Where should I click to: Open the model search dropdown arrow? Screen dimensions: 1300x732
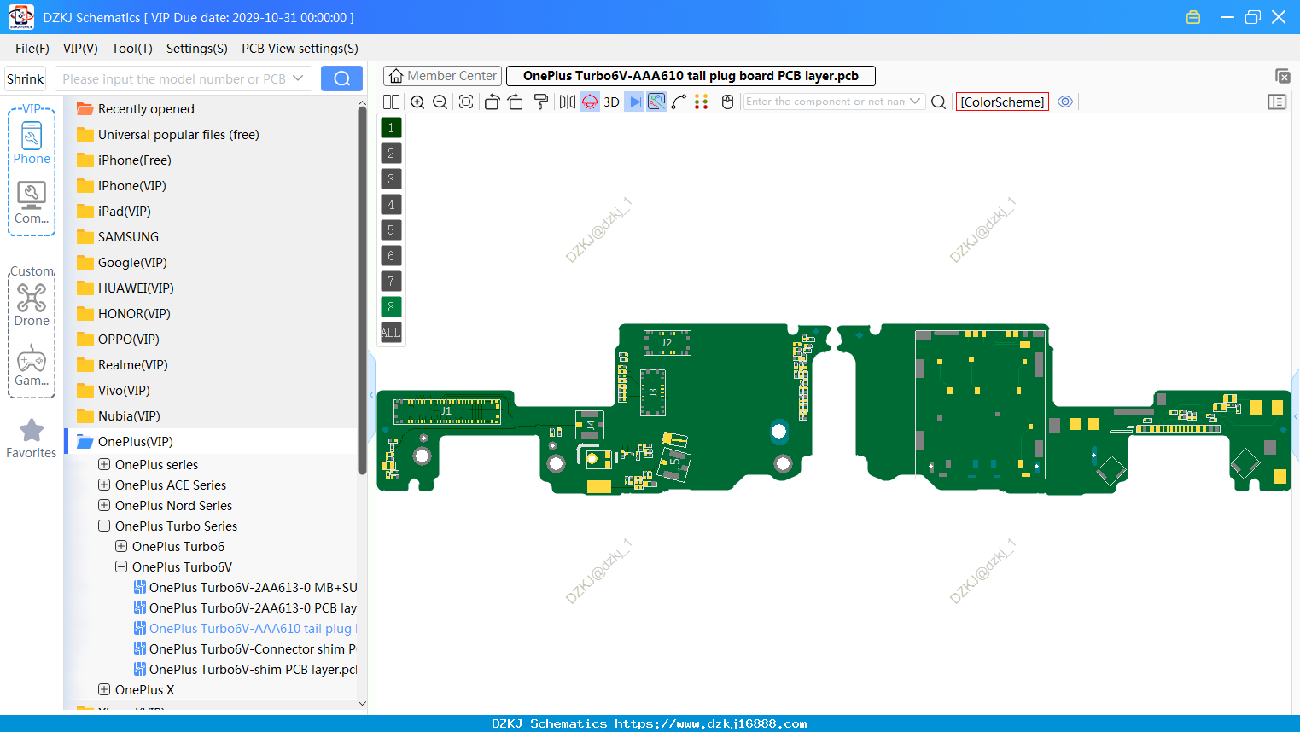coord(298,78)
